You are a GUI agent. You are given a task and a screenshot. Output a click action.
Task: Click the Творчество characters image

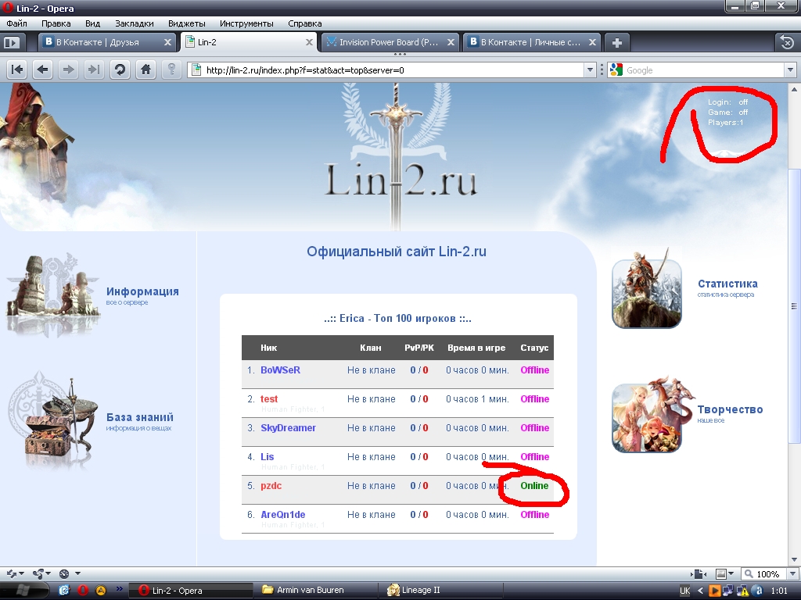(x=652, y=415)
